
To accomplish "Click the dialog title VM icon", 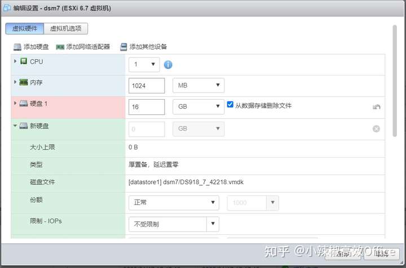I will point(7,8).
